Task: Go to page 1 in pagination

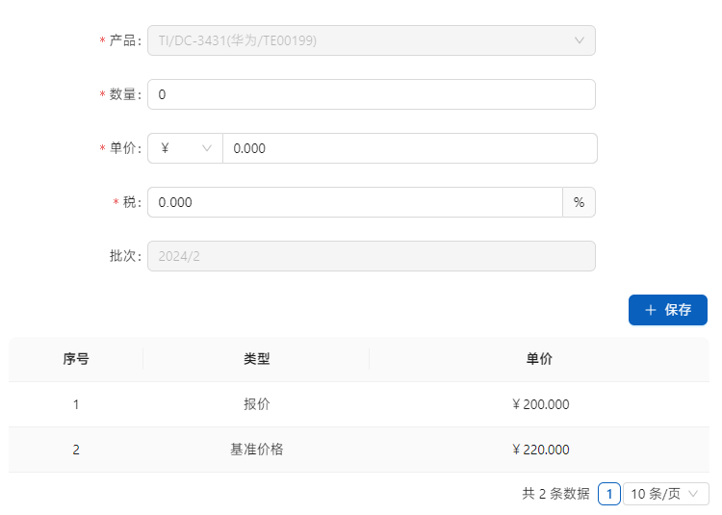Action: [x=608, y=494]
